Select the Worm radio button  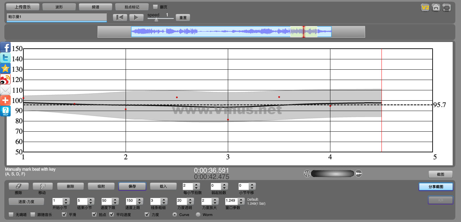[x=198, y=215]
